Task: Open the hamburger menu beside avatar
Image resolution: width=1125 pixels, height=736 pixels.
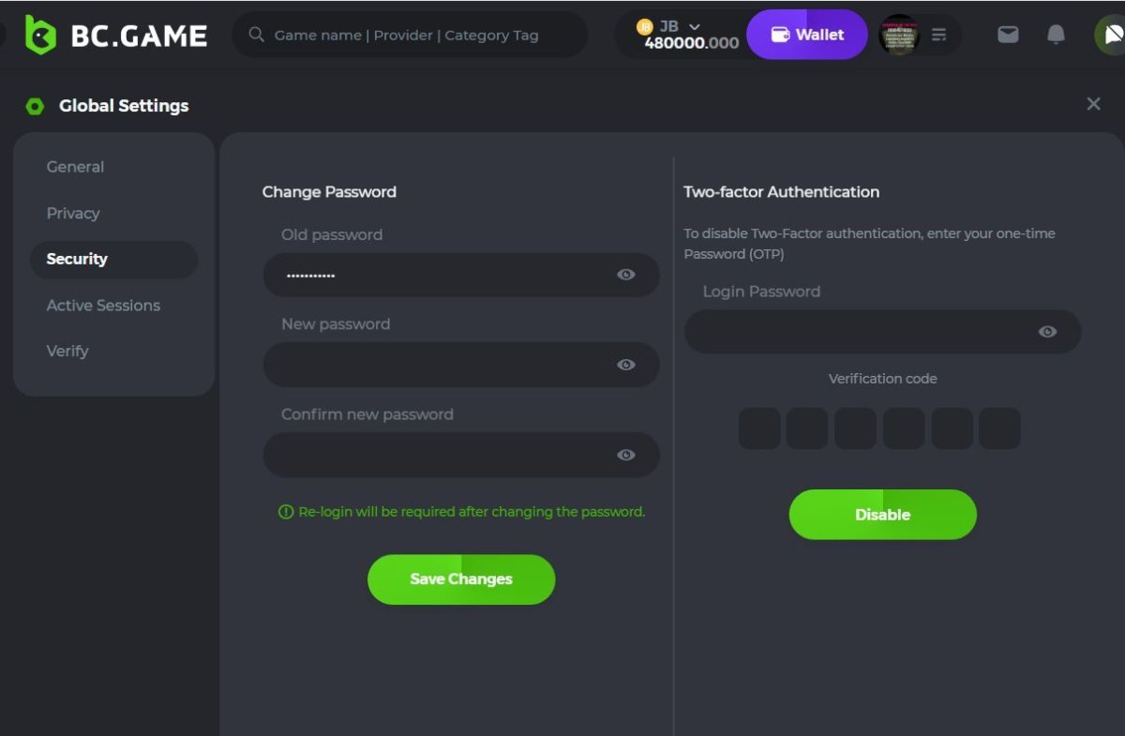Action: (x=938, y=35)
